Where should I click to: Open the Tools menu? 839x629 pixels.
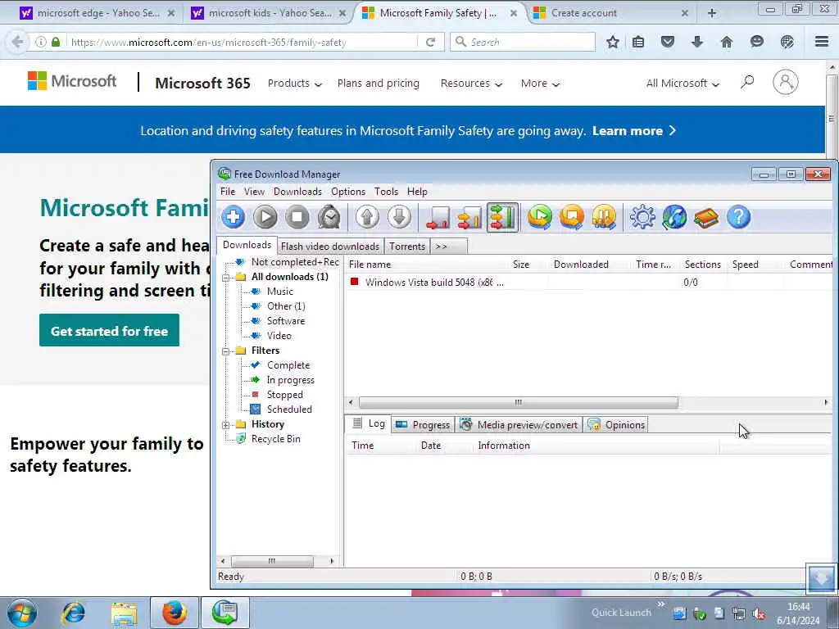point(386,192)
